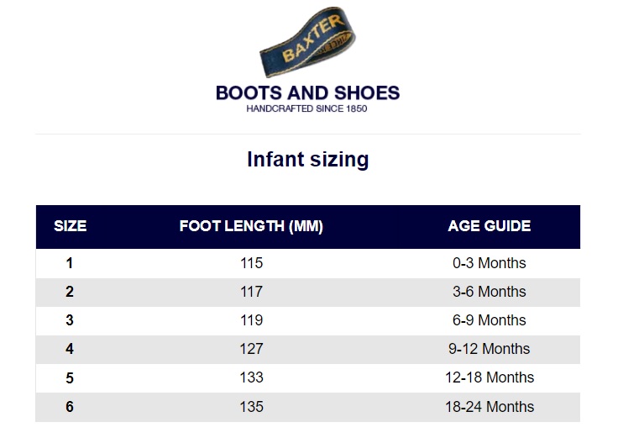618x438 pixels.
Task: Click size 6 in the table
Action: tap(70, 407)
